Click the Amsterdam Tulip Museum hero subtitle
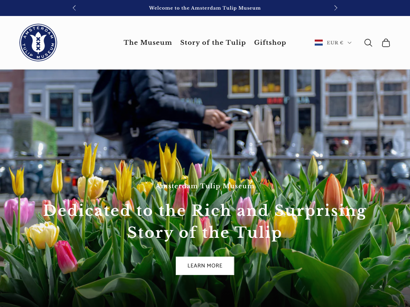This screenshot has height=307, width=410. (205, 186)
